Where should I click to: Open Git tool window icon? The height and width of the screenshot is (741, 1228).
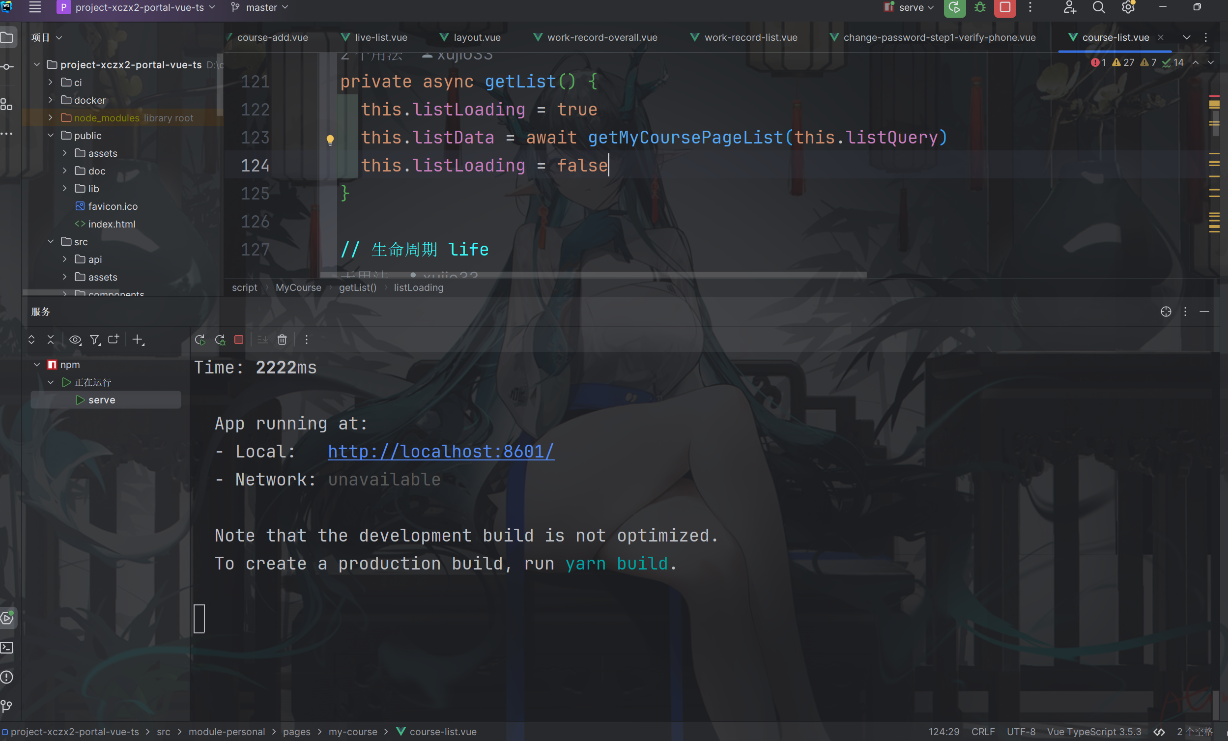tap(7, 706)
